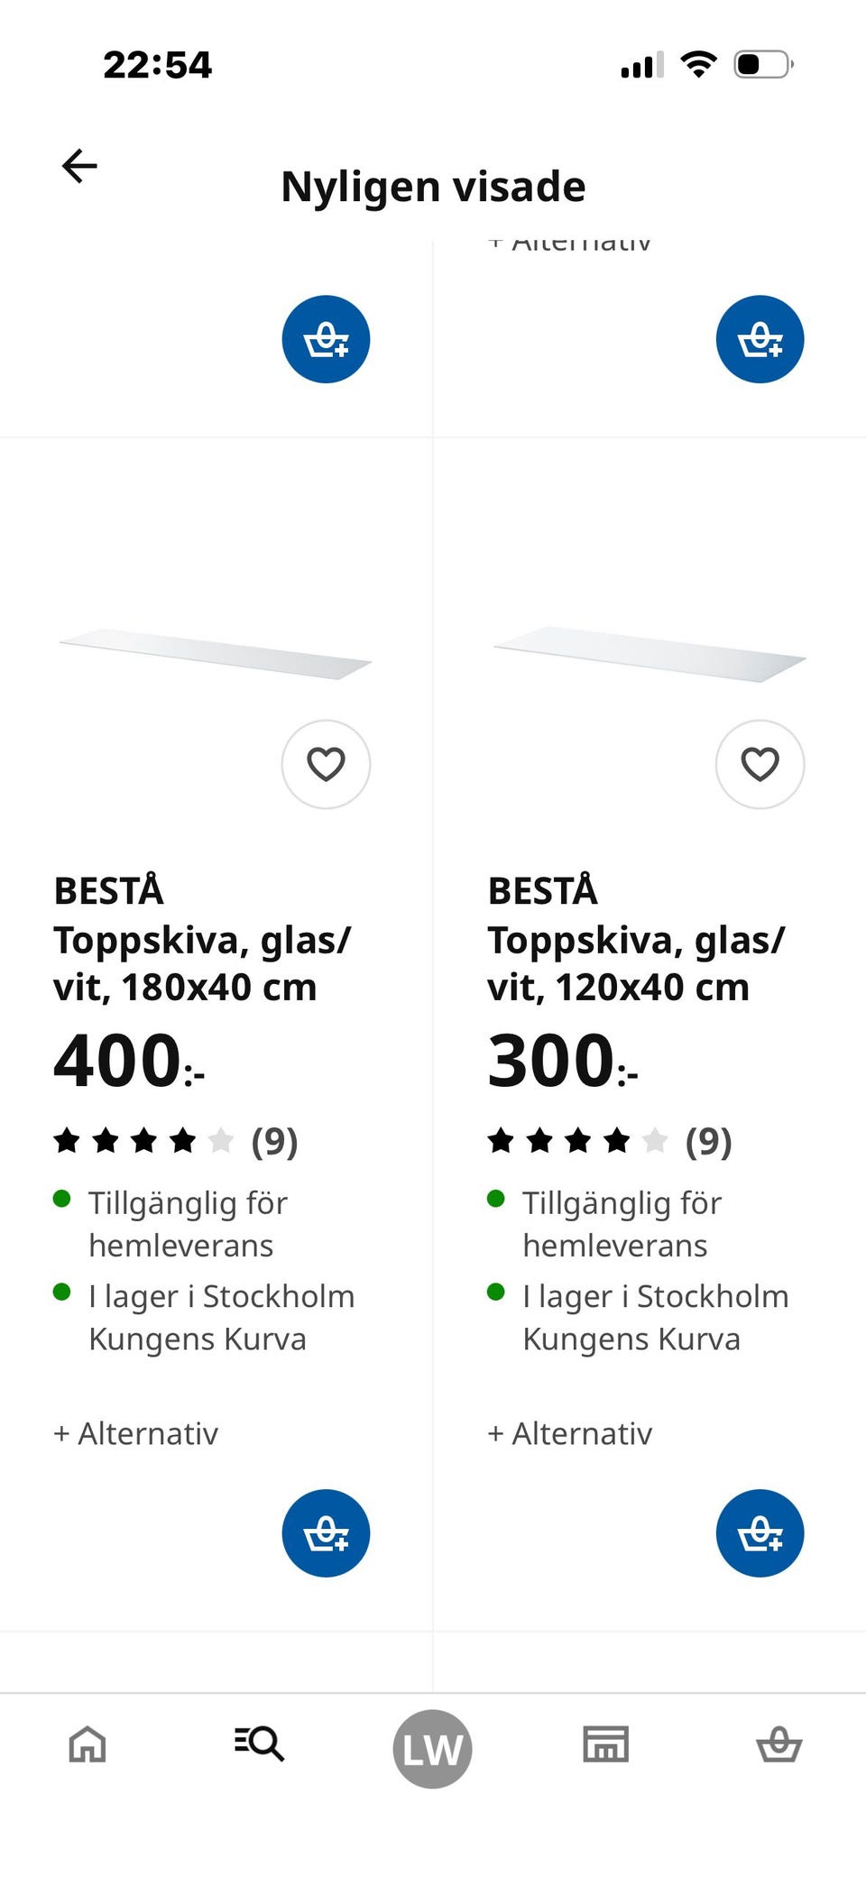Screen dimensions: 866x1877
Task: Add top-left previous product to basket
Action: click(x=326, y=339)
